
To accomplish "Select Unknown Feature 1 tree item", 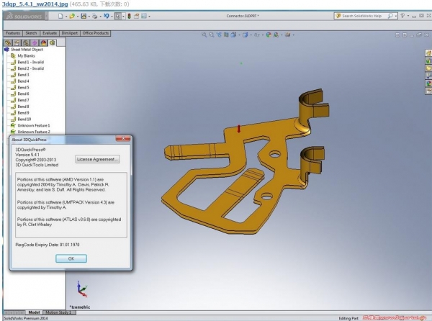I will 34,125.
